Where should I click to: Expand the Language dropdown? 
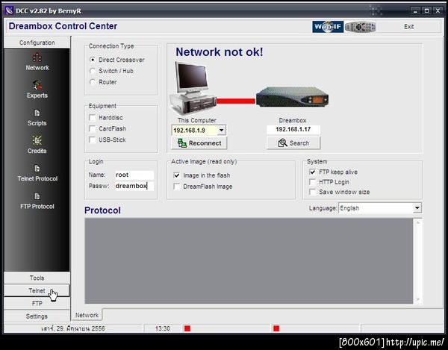pyautogui.click(x=417, y=207)
